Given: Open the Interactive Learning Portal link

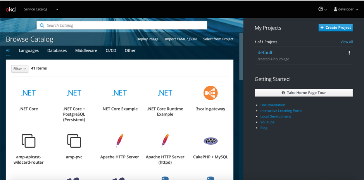Looking at the screenshot, I should pyautogui.click(x=281, y=111).
